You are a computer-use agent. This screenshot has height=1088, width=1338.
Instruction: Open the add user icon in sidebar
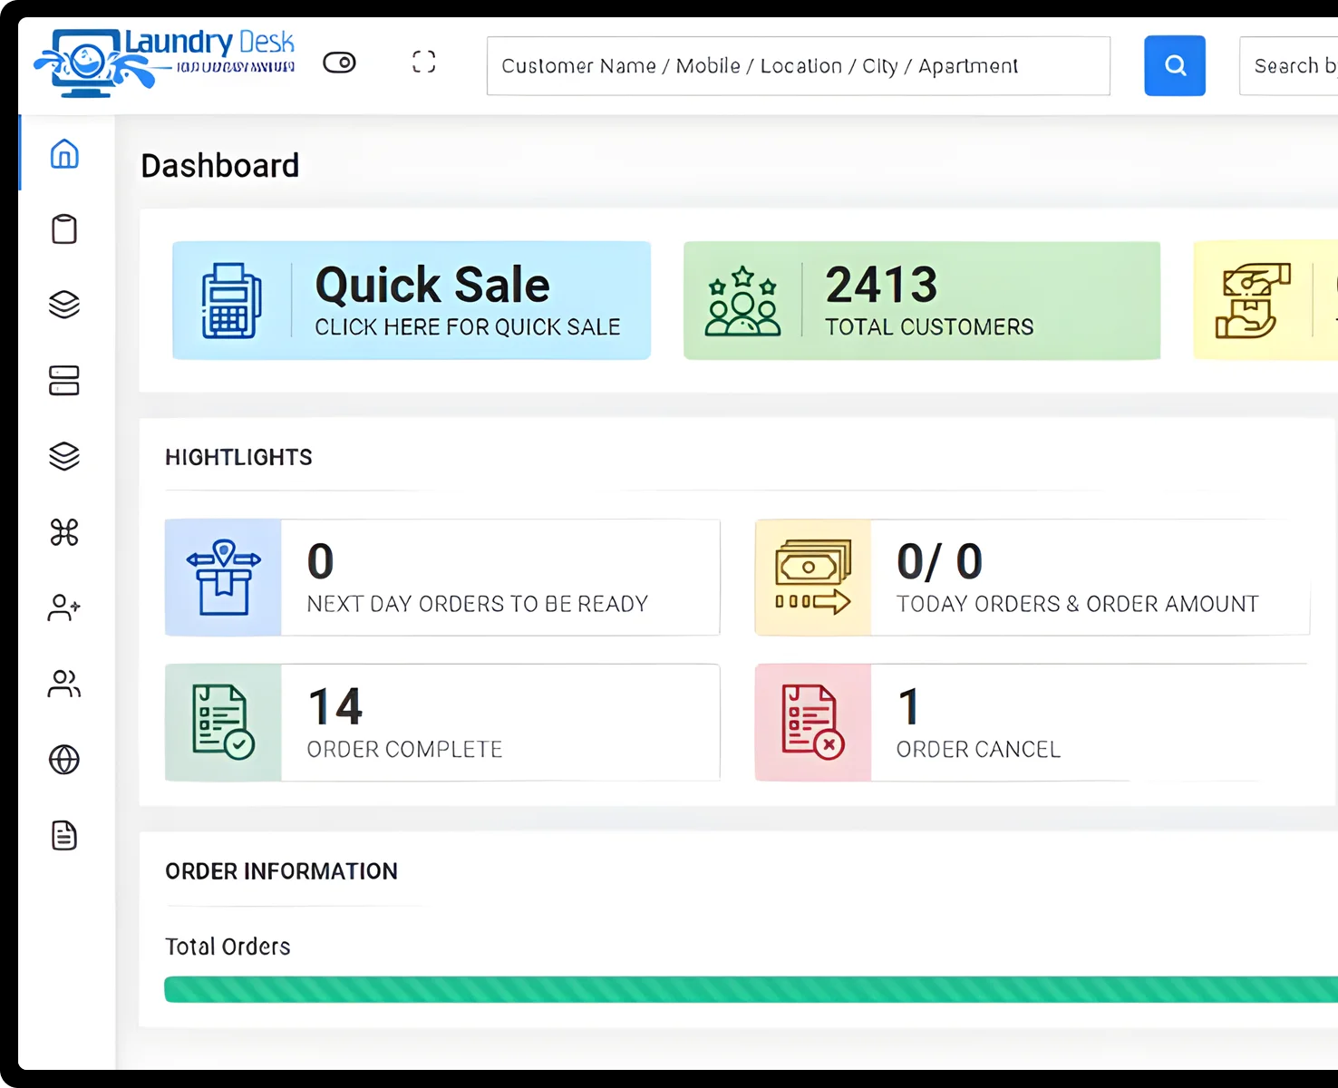tap(64, 607)
